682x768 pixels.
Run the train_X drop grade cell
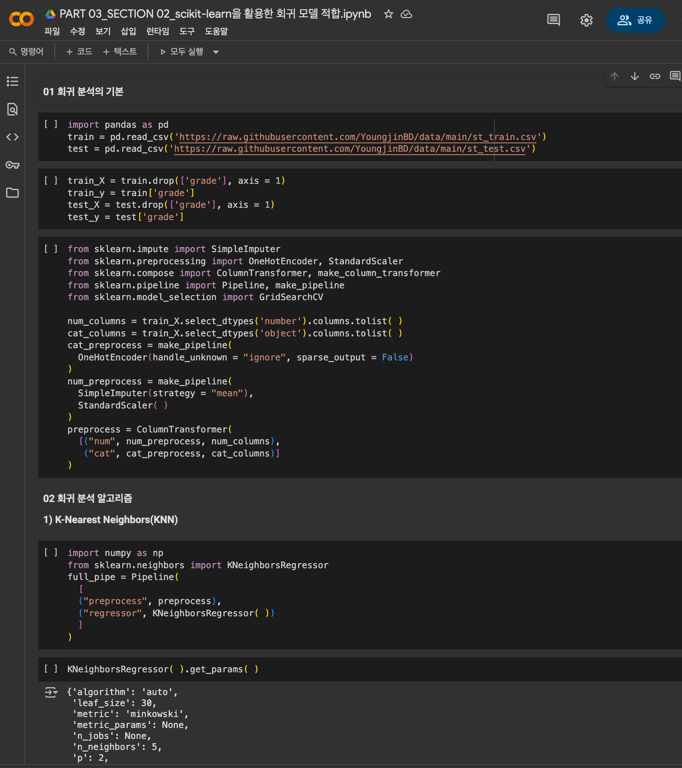51,180
